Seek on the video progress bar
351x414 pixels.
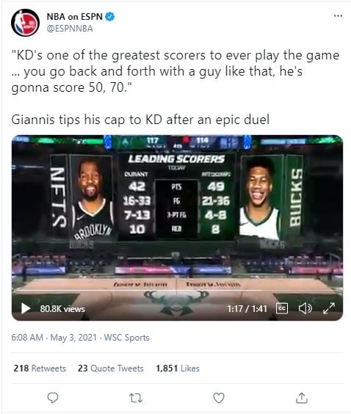pos(177,290)
